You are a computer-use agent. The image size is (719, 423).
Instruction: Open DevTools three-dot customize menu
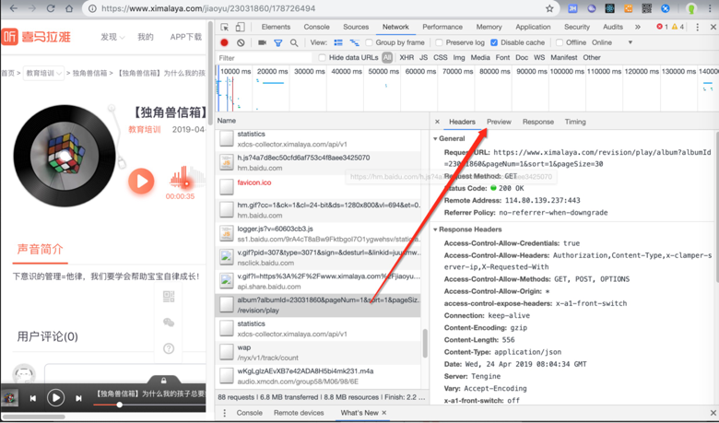click(698, 27)
